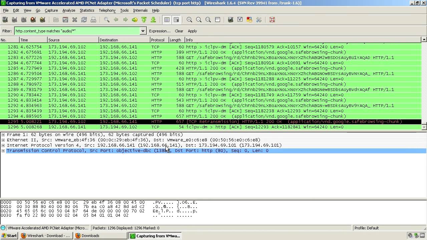Expand the Internet Protocol Version 4 section
Screen dimensions: 427x240
tap(3, 145)
